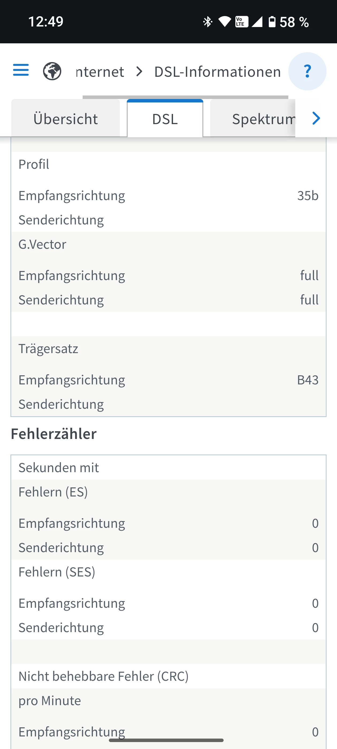This screenshot has height=749, width=337.
Task: Tap the globe Internet icon
Action: [52, 71]
